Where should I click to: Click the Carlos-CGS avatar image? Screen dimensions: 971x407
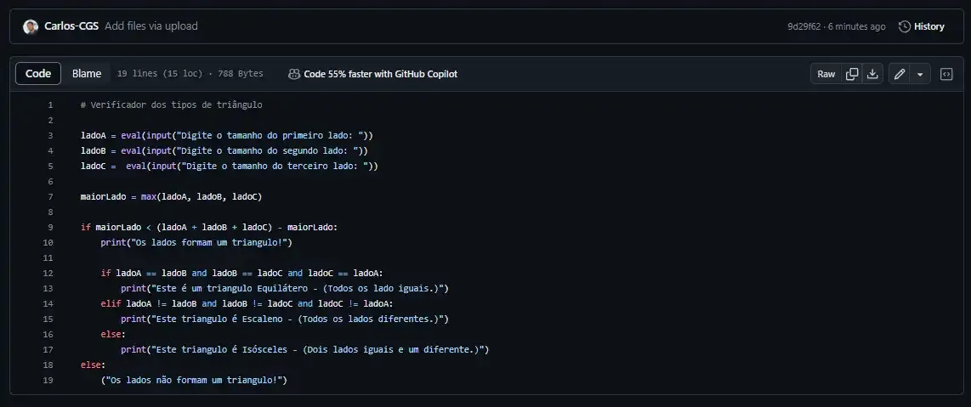pyautogui.click(x=31, y=26)
